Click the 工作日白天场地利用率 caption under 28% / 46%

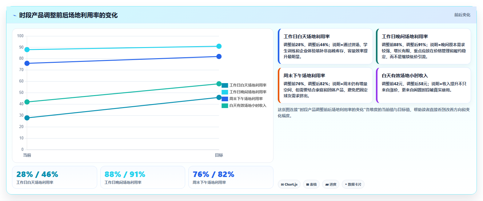pos(35,183)
